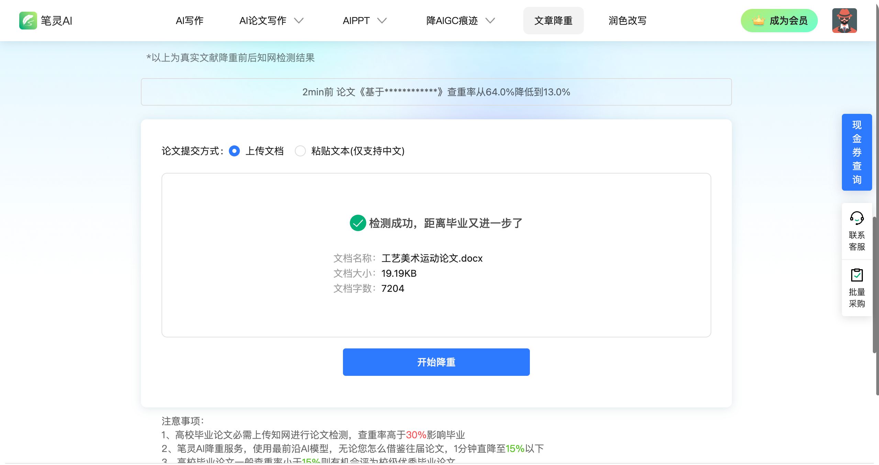Click the 成为会员 button
The width and height of the screenshot is (879, 465).
tap(779, 21)
